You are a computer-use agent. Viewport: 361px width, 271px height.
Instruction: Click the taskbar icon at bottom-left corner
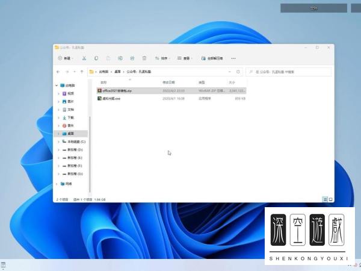point(3,265)
